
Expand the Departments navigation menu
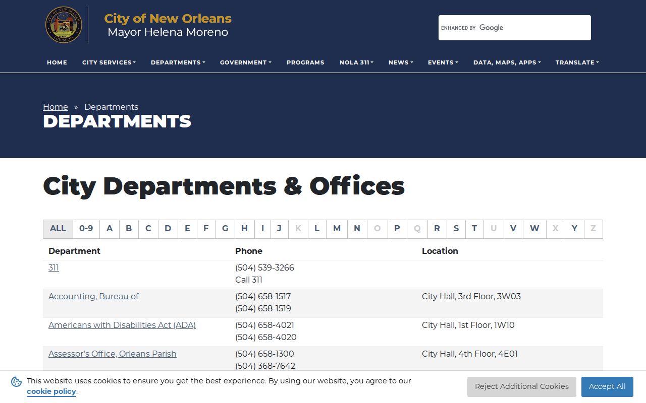(x=178, y=62)
